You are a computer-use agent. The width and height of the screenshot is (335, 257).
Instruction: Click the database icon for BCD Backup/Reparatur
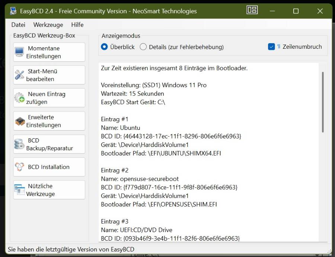click(x=19, y=144)
